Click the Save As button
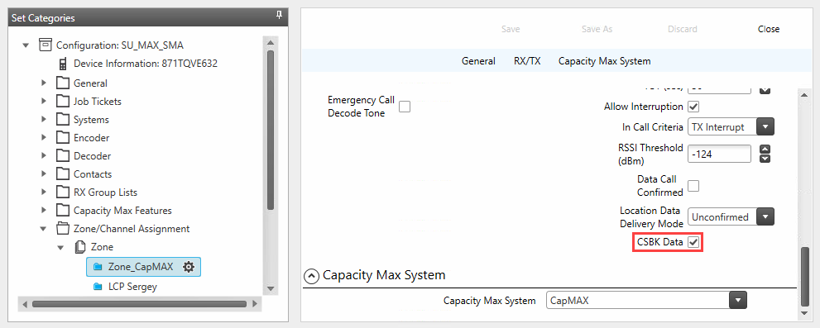 click(597, 29)
